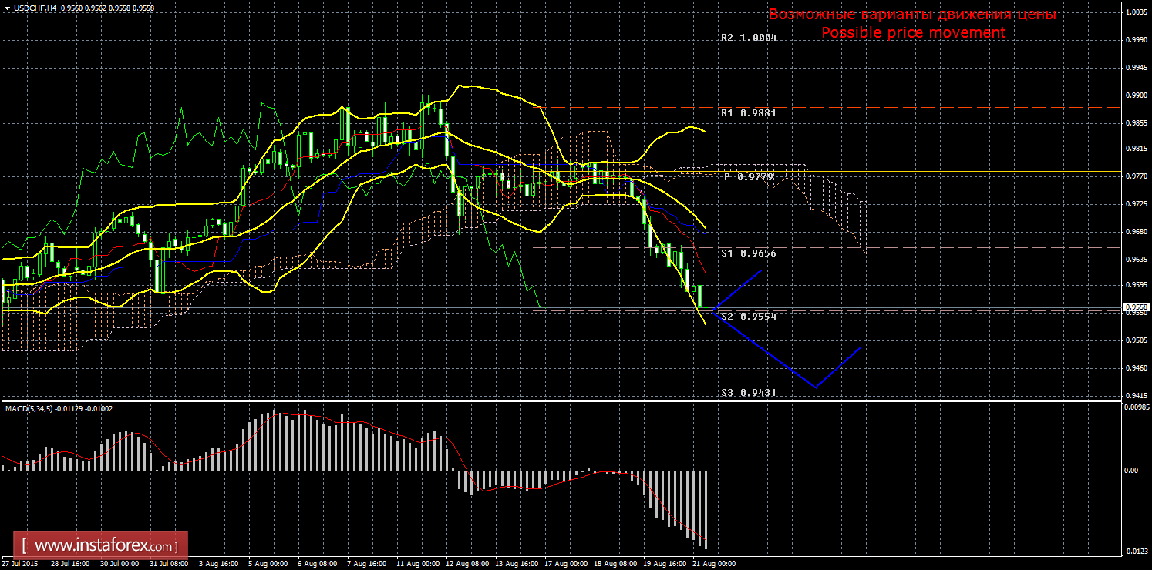
Task: Click the current price tag 0.9558 on axis
Action: (1136, 307)
